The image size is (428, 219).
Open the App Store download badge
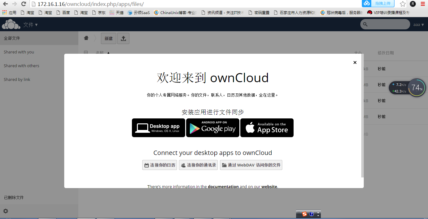click(x=267, y=128)
